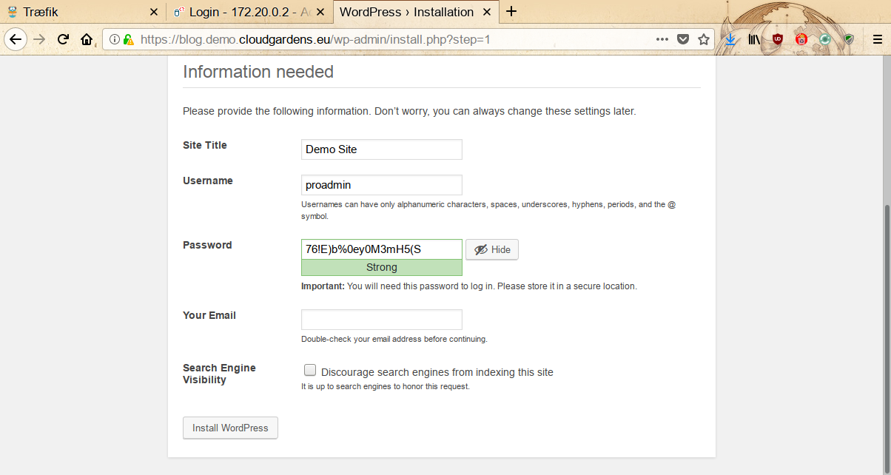The height and width of the screenshot is (475, 891).
Task: Click the 'Please provide the following information' text
Action: (409, 112)
